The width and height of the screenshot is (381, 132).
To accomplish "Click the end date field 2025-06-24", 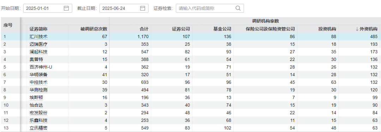I will pyautogui.click(x=124, y=8).
